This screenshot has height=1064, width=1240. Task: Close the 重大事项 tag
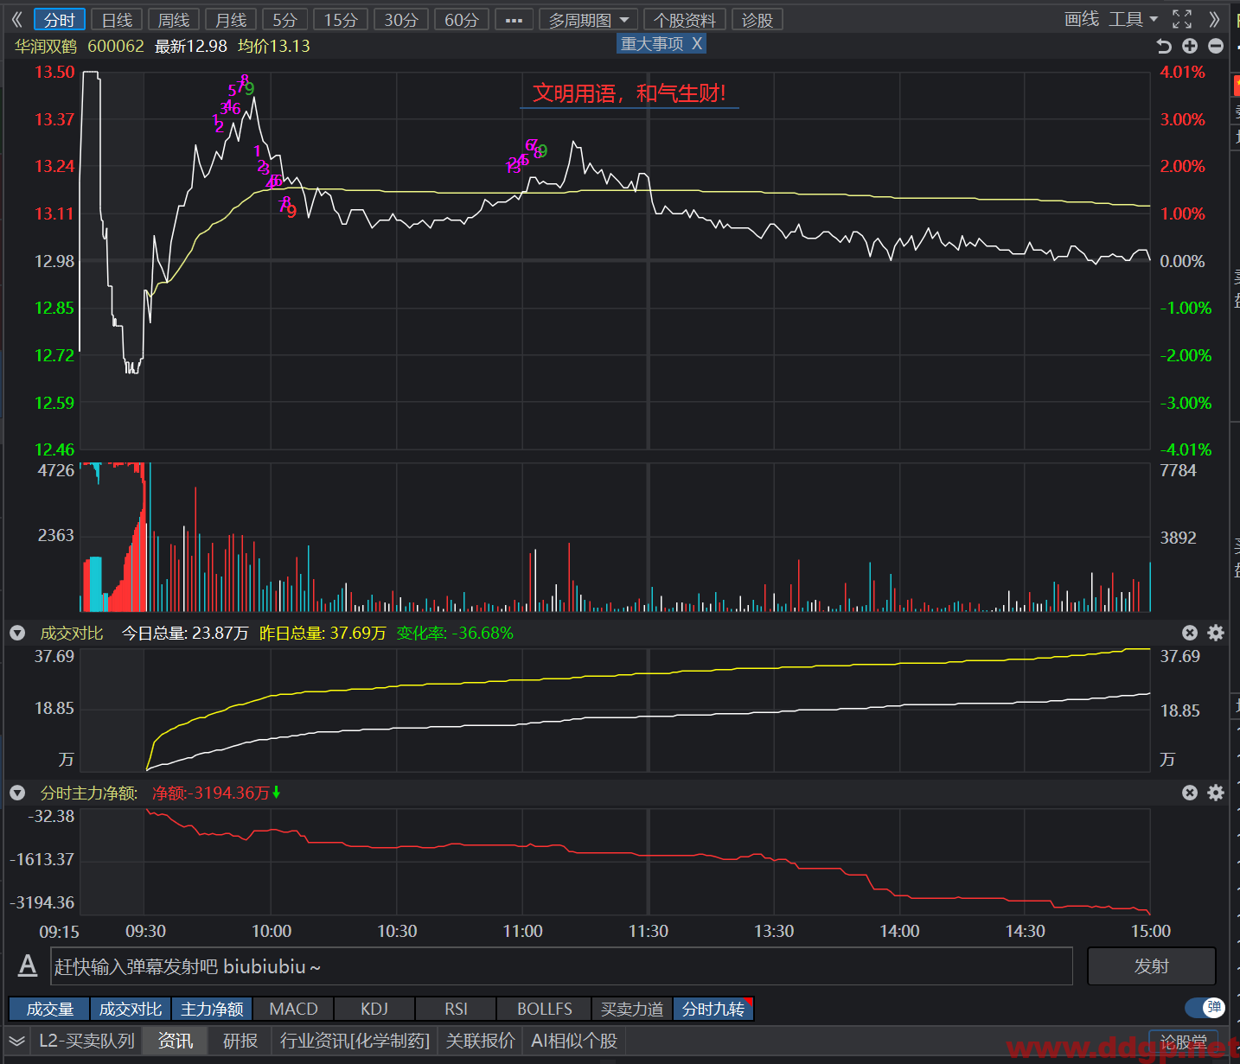click(697, 44)
